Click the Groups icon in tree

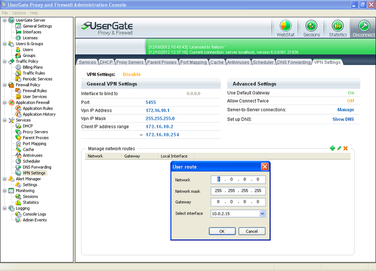click(18, 55)
